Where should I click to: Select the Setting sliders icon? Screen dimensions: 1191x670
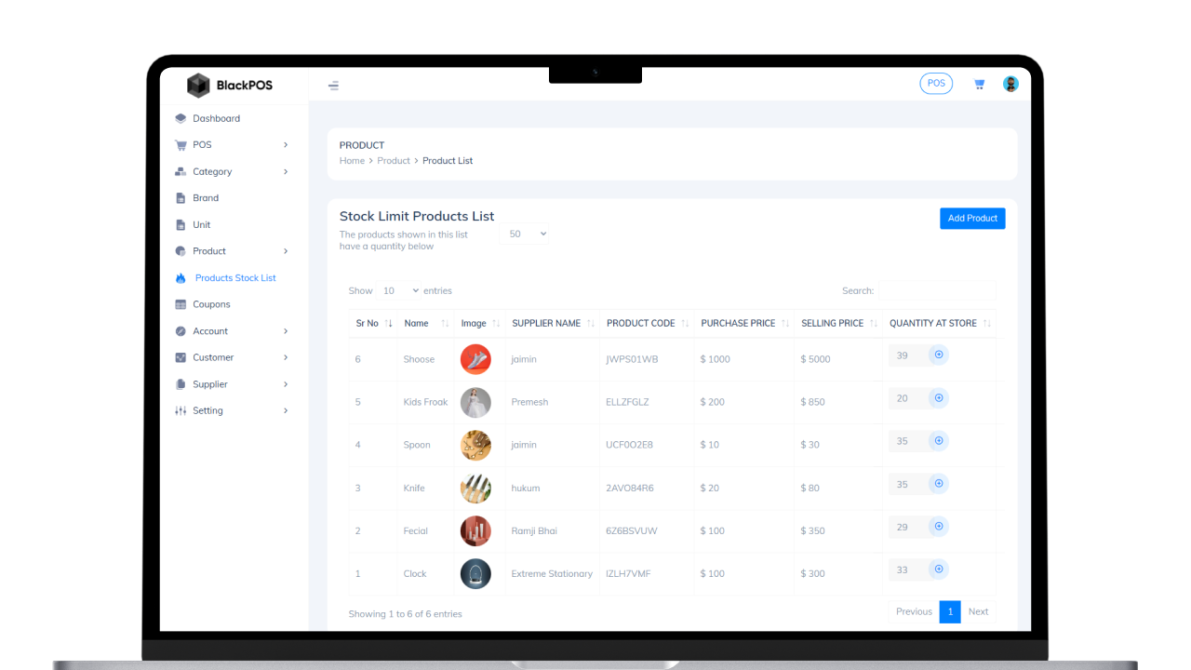181,410
